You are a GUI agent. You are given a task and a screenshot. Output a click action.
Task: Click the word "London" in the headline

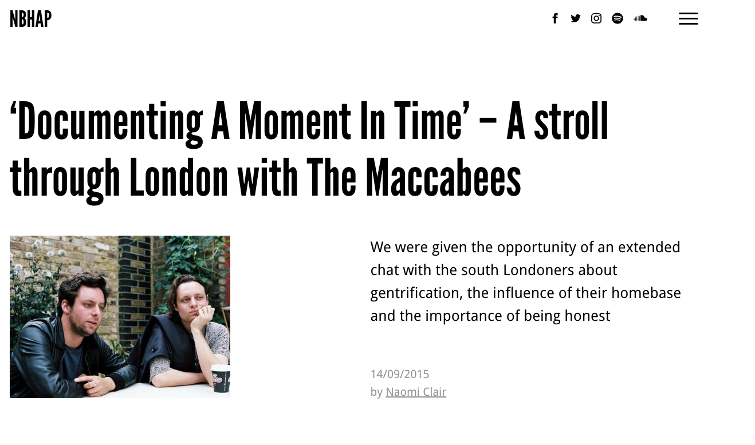[x=179, y=178]
